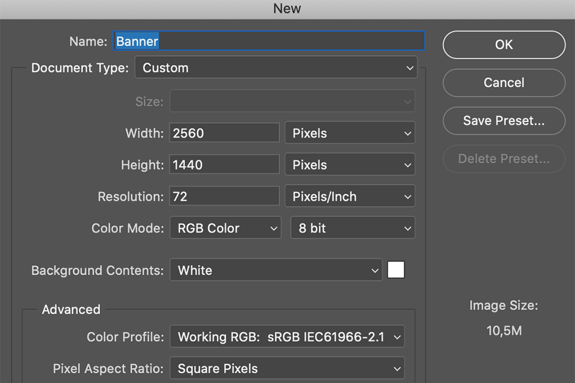Open the 8 bit depth dropdown
The width and height of the screenshot is (575, 383).
click(353, 229)
